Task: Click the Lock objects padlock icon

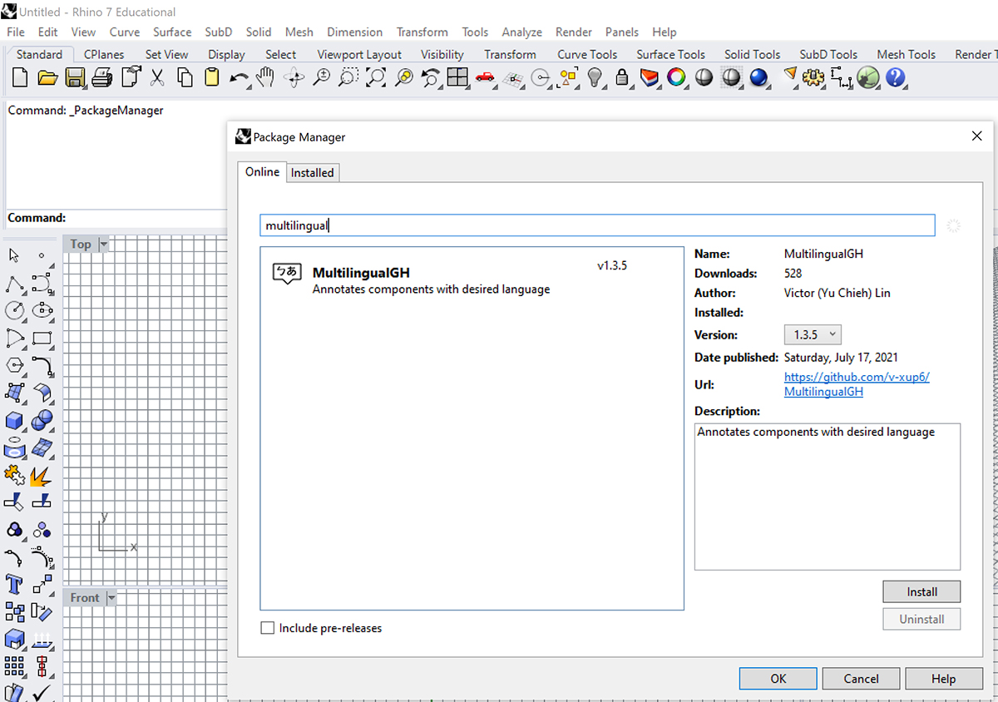Action: [622, 78]
